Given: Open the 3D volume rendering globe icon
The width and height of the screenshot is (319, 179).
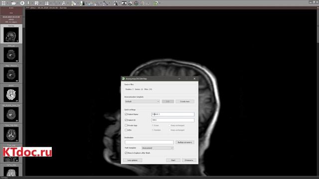Looking at the screenshot, I should (136, 3).
